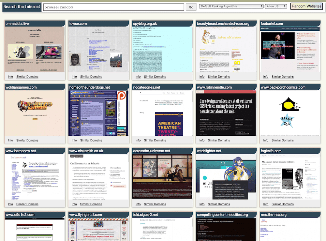Click Similar Domains under www.backporchcomics.com
Viewport: 326px width, 241px height.
click(283, 140)
